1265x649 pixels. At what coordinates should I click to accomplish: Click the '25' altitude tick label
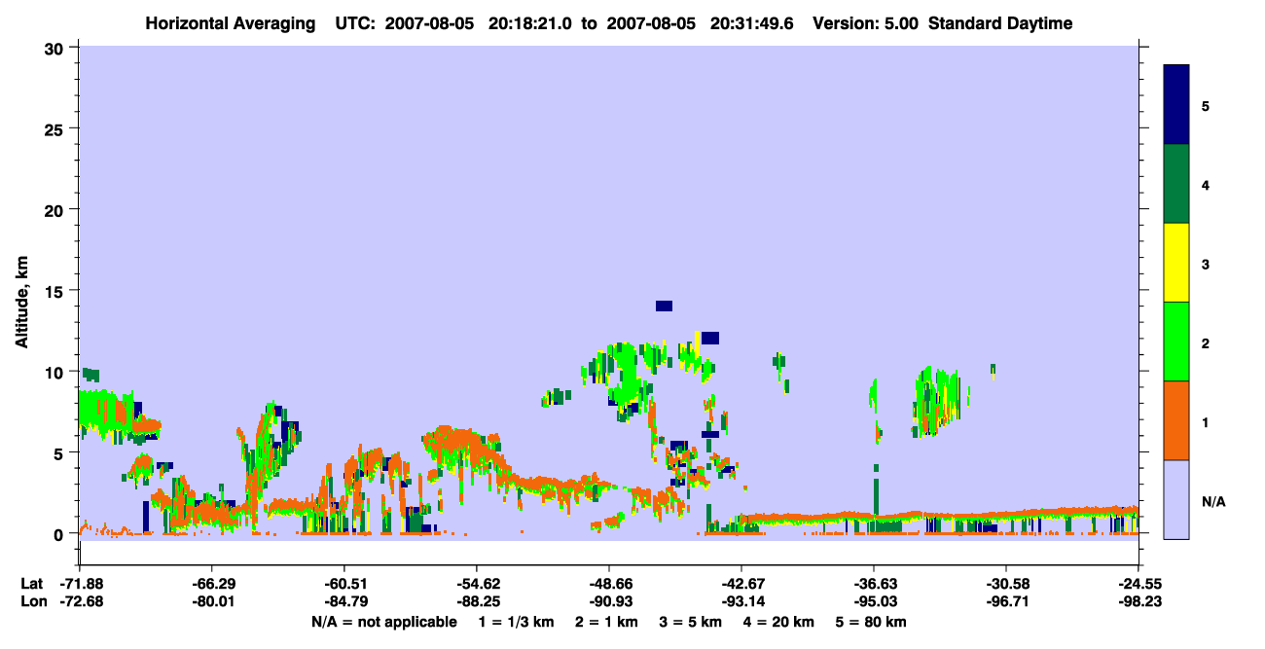56,128
